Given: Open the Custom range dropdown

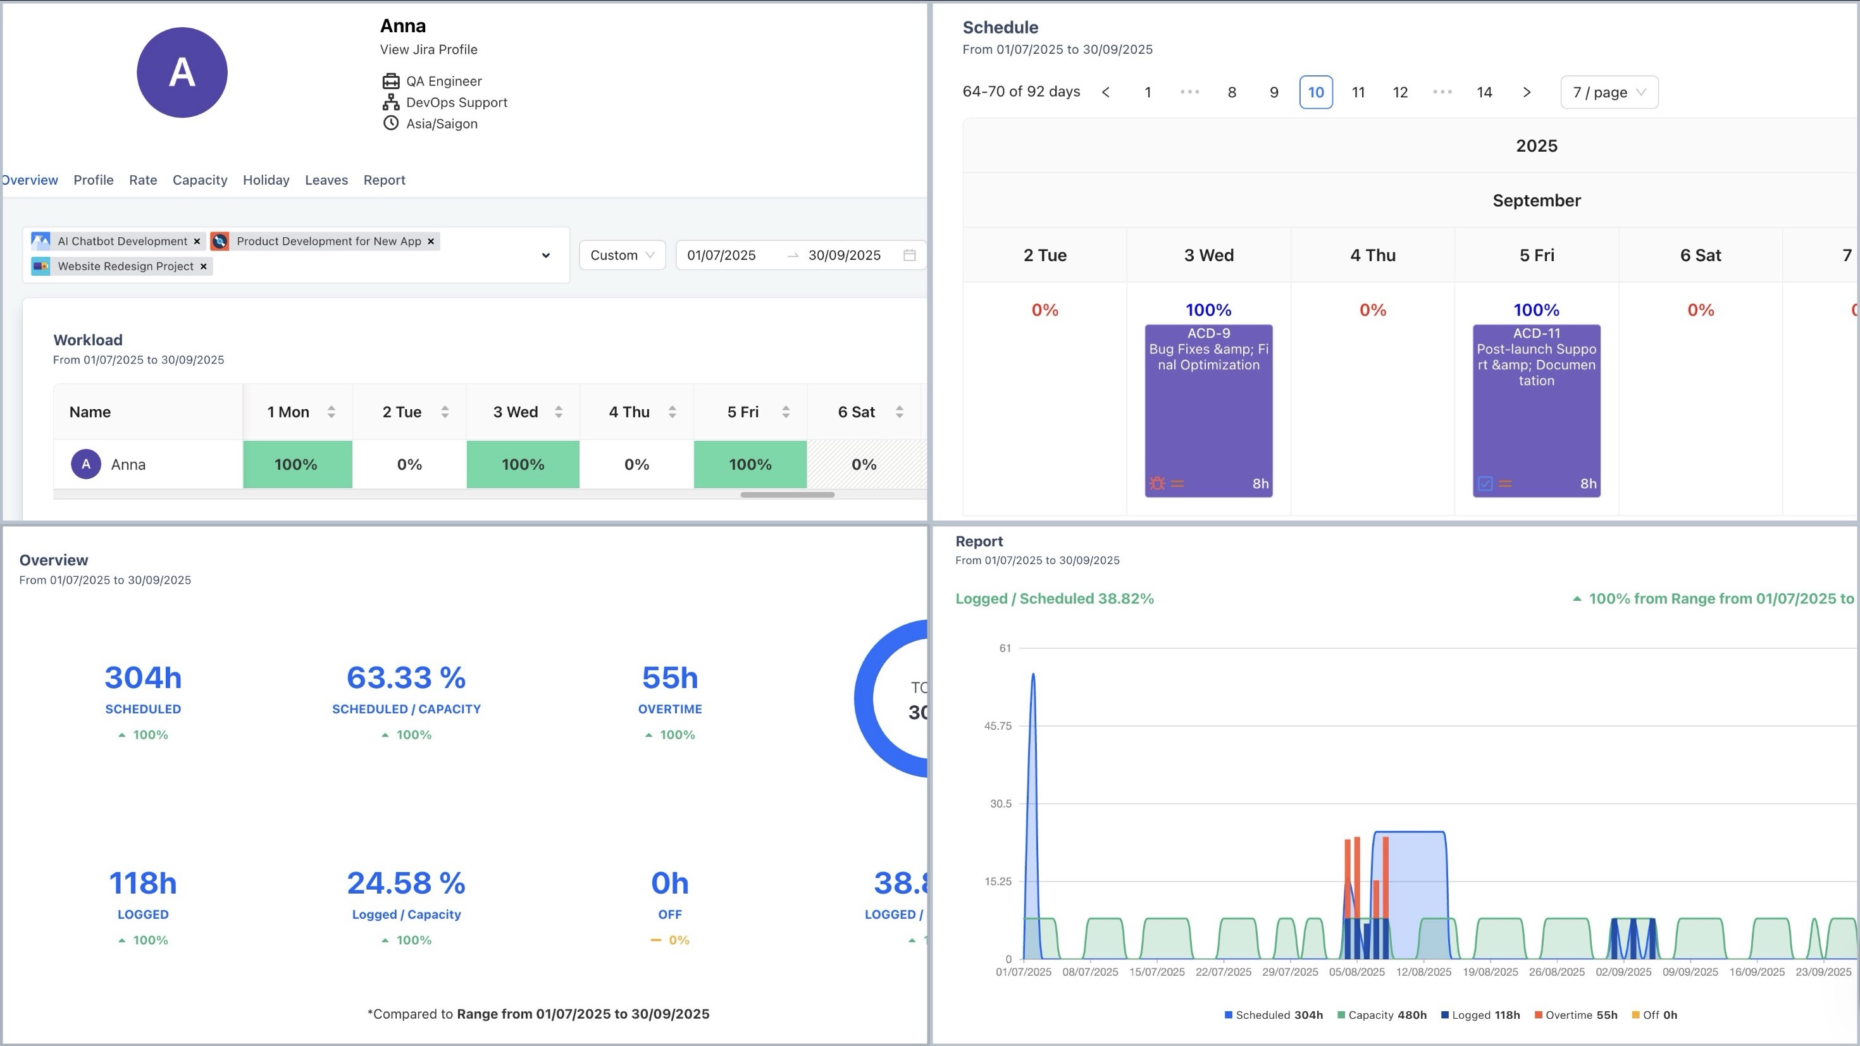Looking at the screenshot, I should click(622, 255).
